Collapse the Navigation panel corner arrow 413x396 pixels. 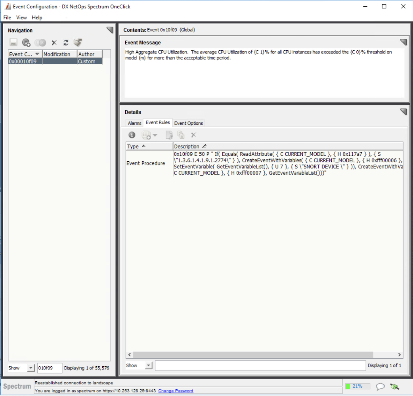click(110, 30)
